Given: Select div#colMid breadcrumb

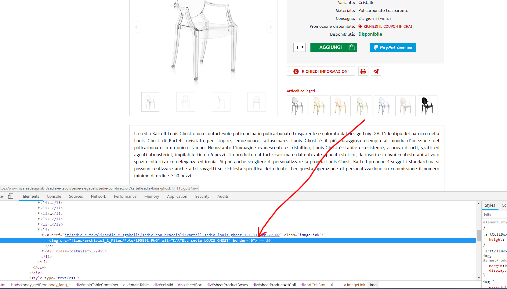Looking at the screenshot, I should [x=163, y=285].
